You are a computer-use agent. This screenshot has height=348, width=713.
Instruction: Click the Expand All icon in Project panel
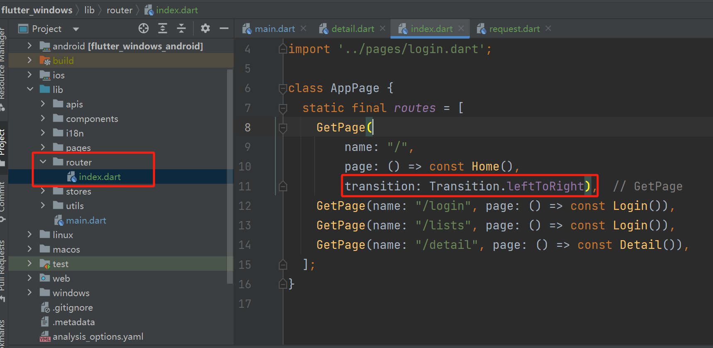(163, 28)
